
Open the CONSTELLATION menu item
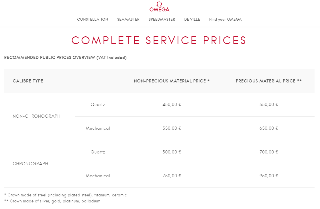[93, 19]
